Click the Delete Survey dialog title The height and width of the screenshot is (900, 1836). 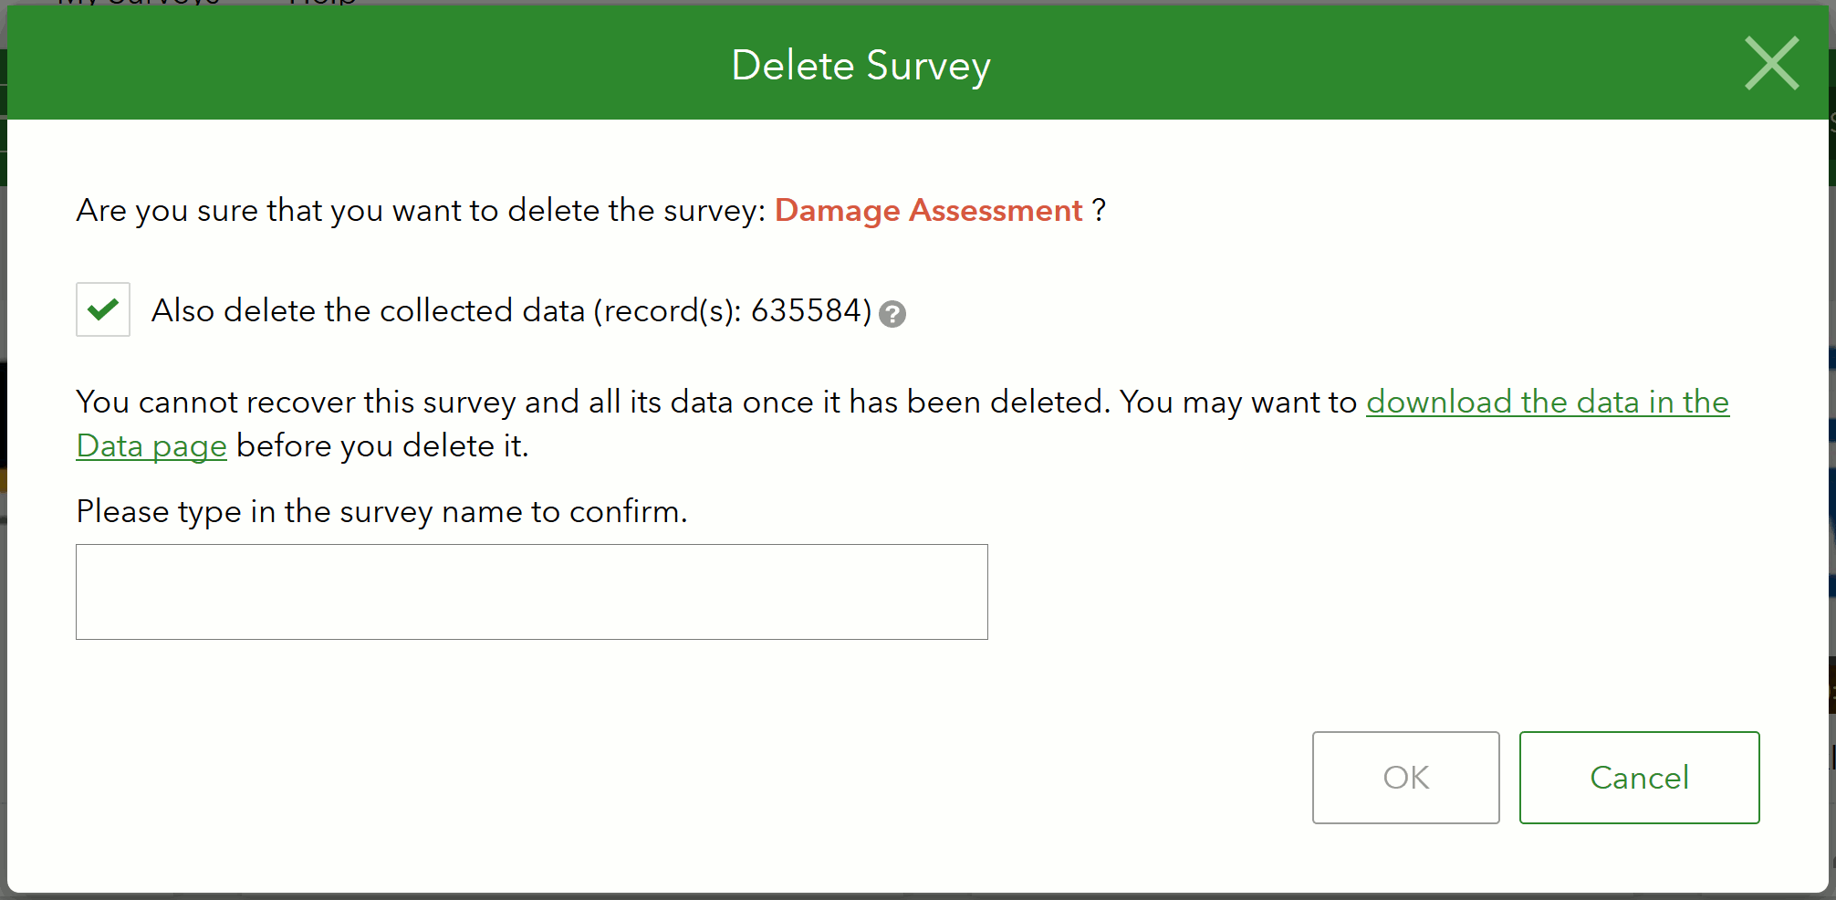861,66
